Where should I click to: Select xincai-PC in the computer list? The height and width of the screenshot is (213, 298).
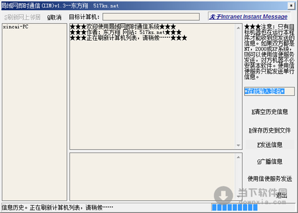[15, 27]
